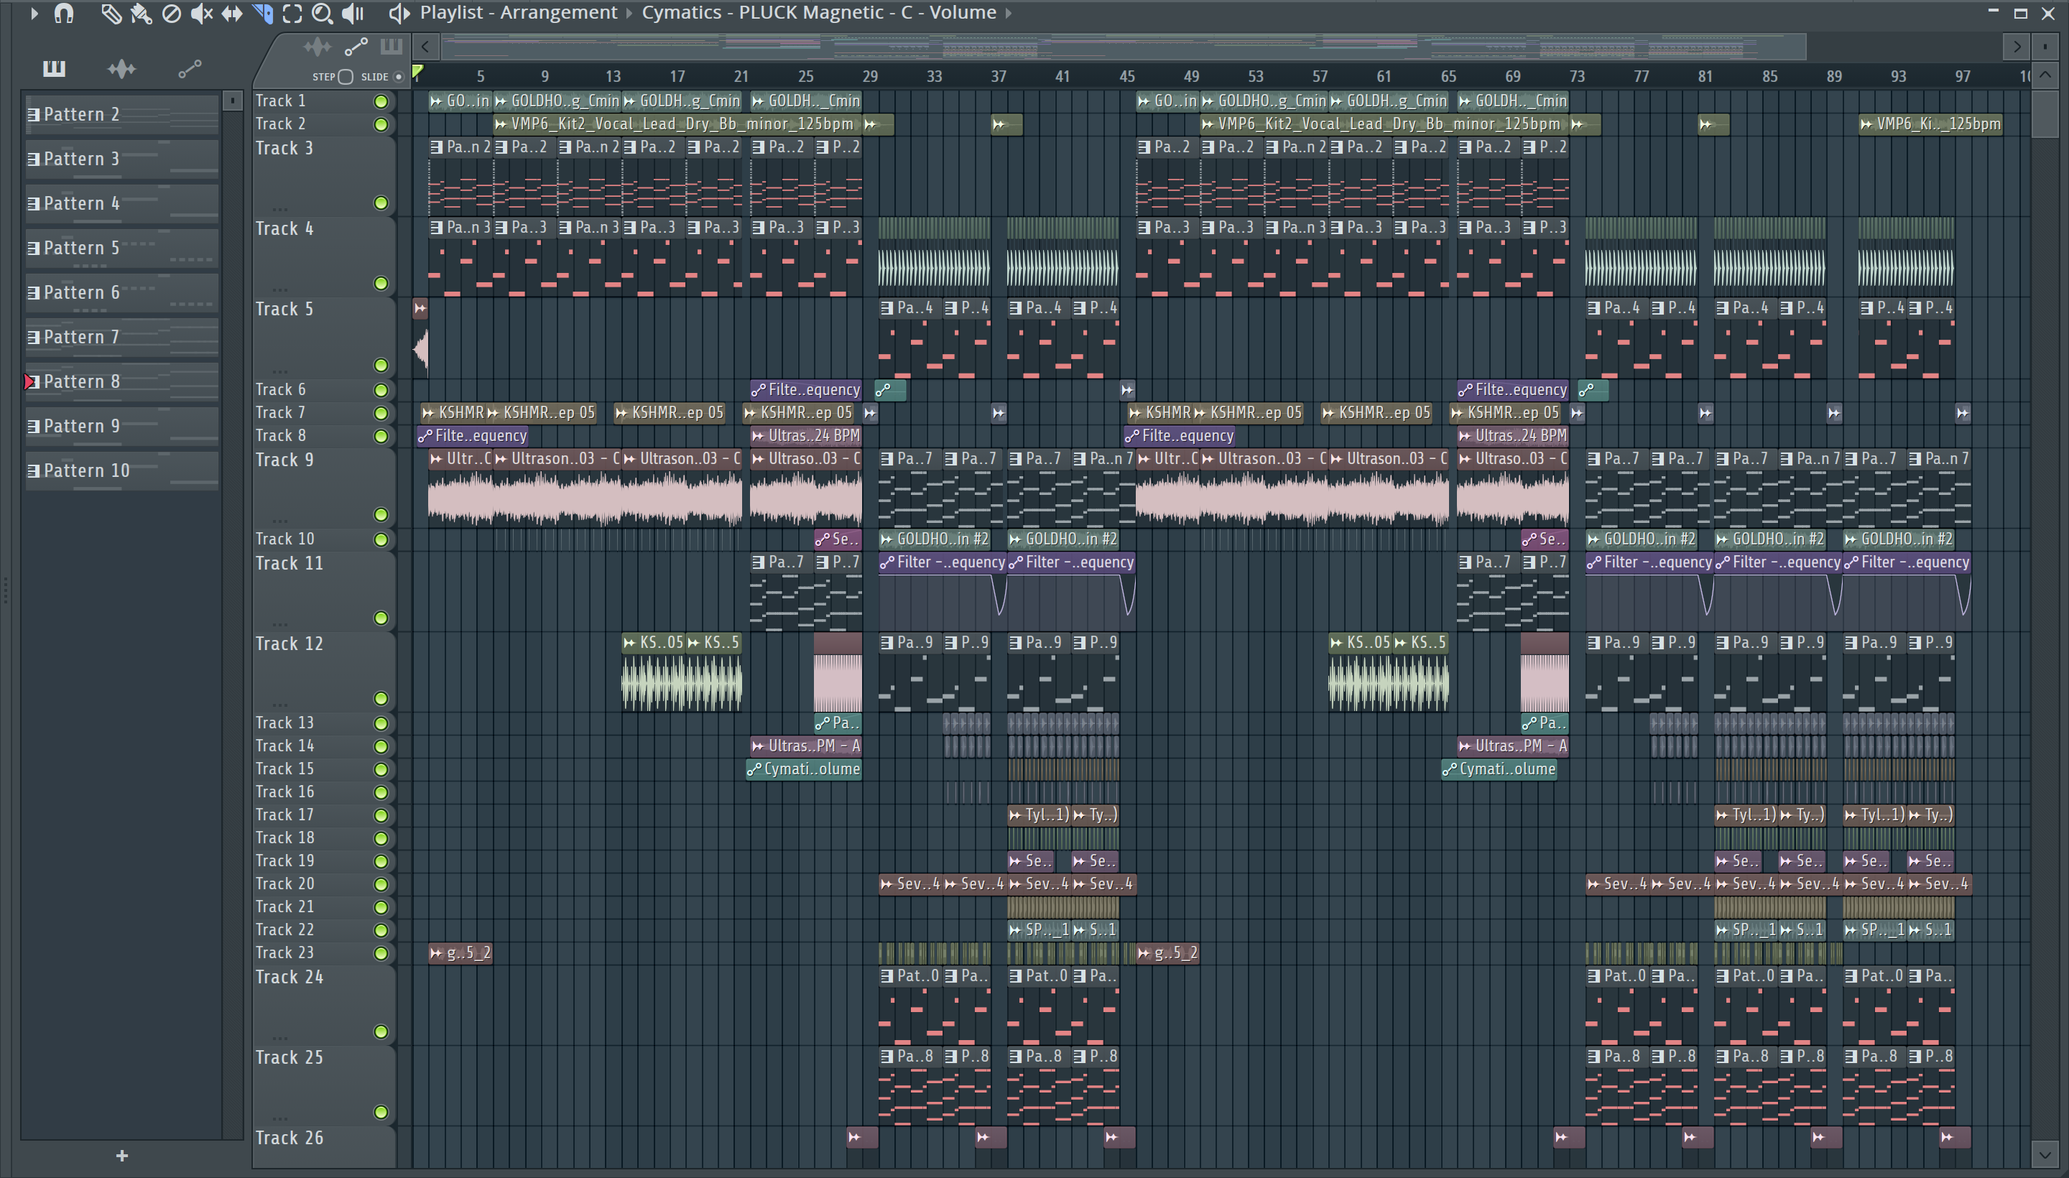The width and height of the screenshot is (2069, 1178).
Task: Click the picker panel scroll handle
Action: click(x=232, y=101)
